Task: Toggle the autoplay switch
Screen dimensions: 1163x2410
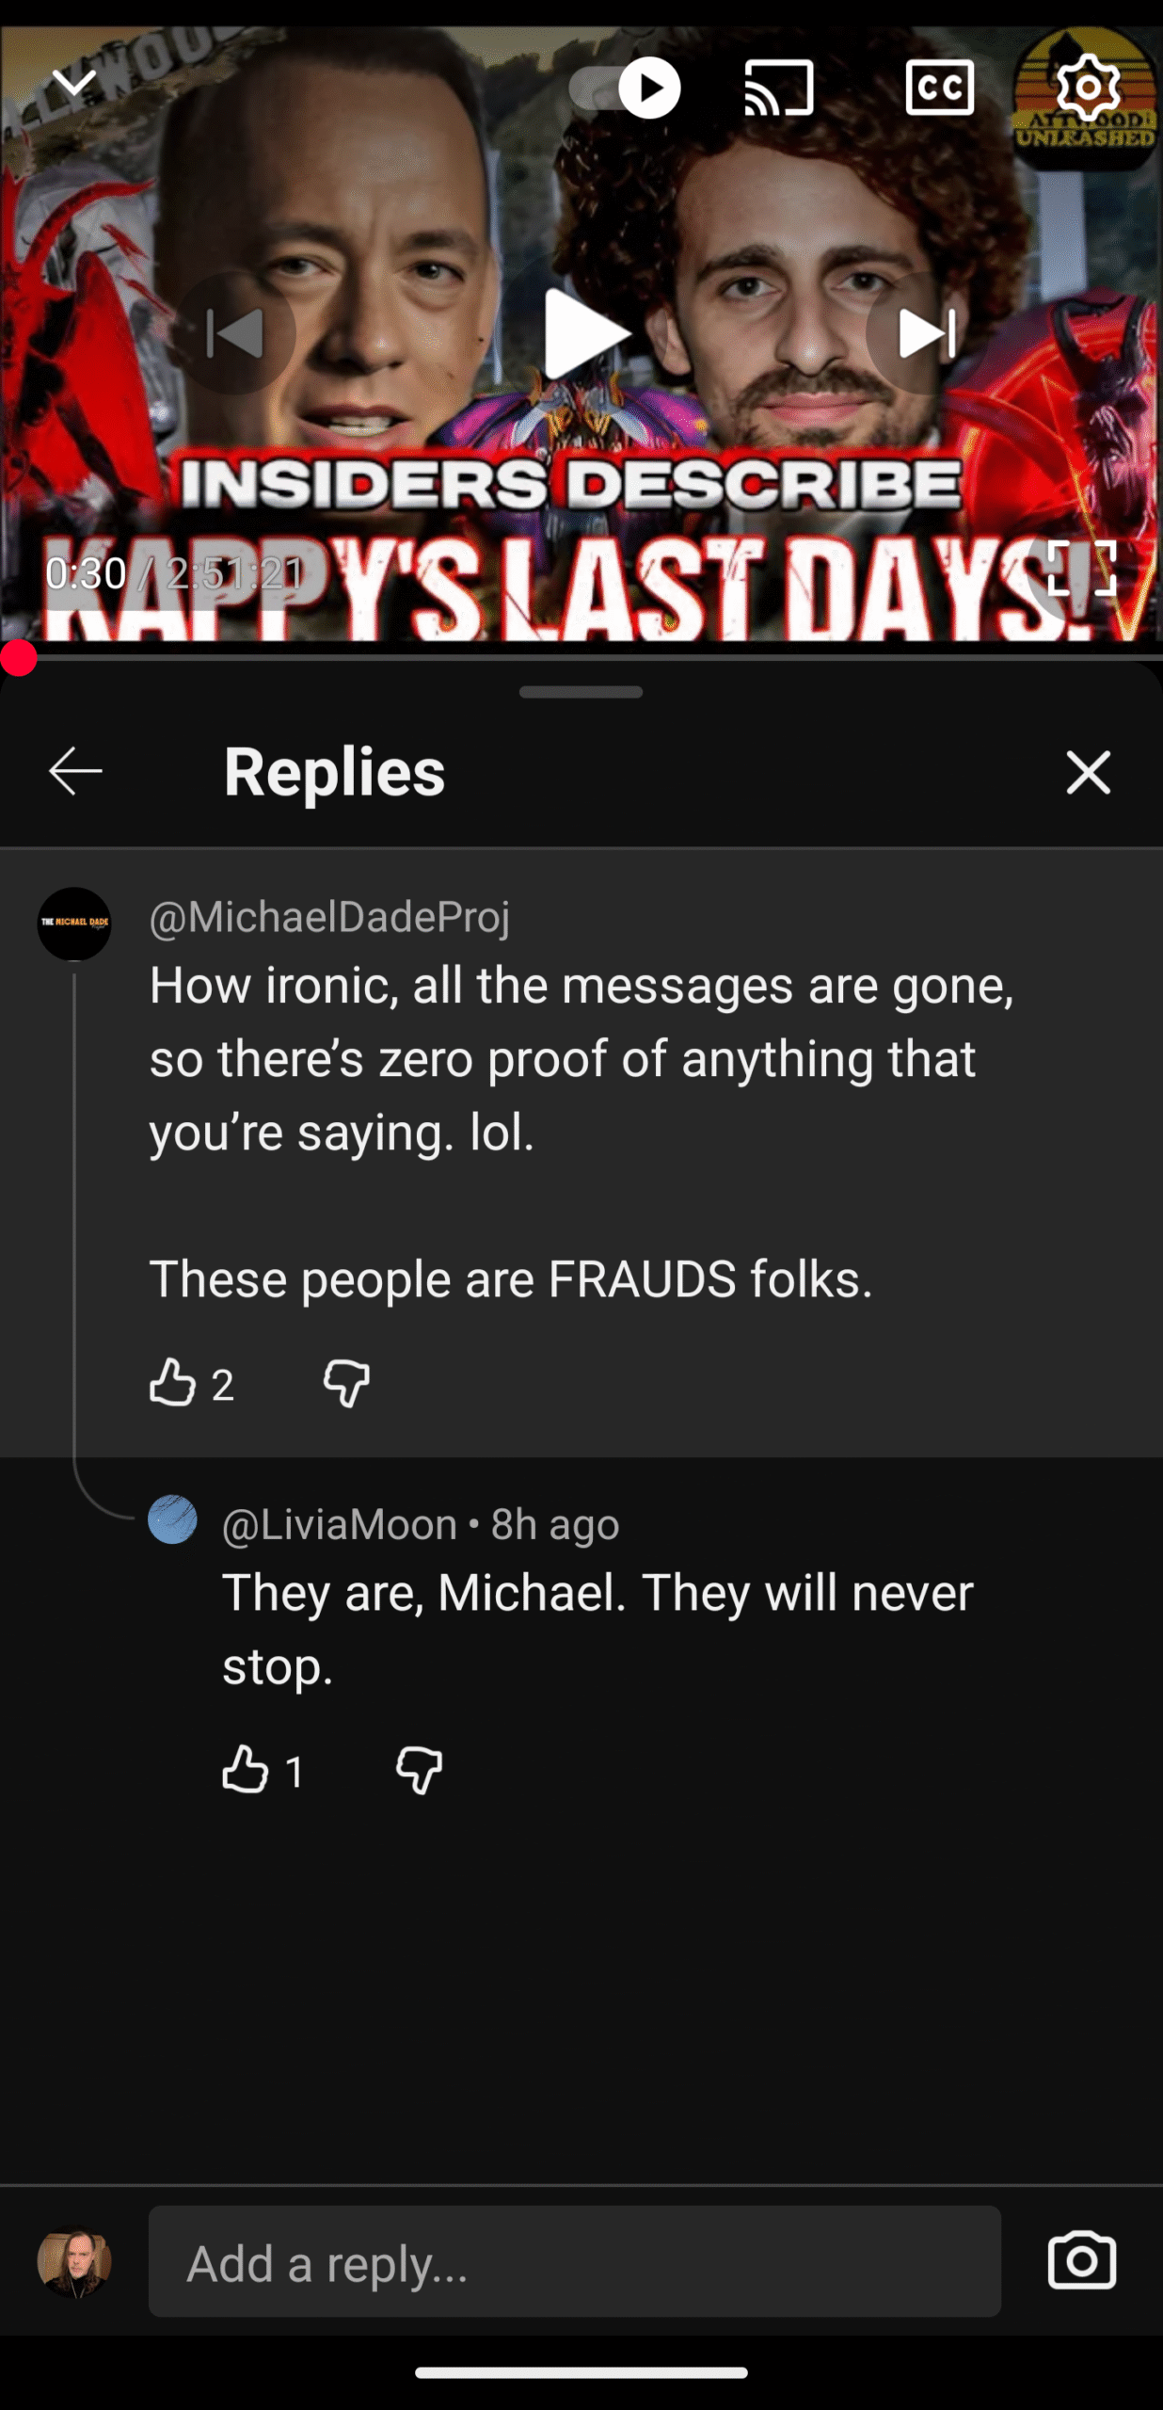Action: 625,88
